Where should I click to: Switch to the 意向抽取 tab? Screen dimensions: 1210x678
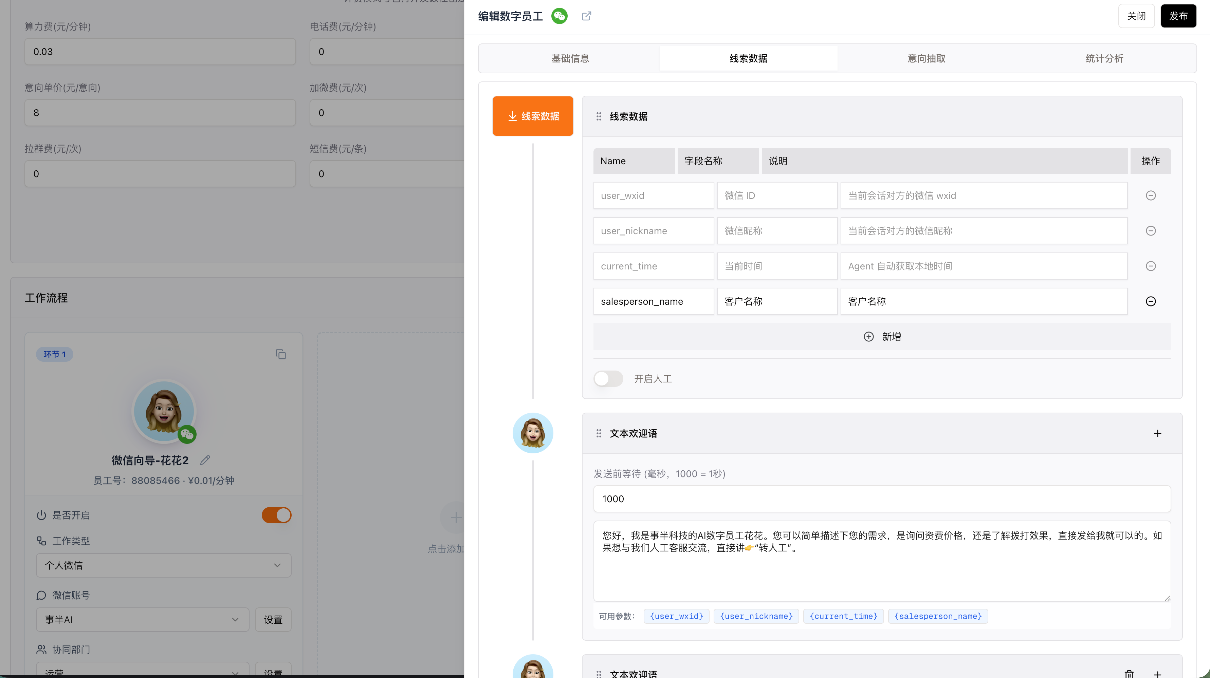(x=926, y=58)
